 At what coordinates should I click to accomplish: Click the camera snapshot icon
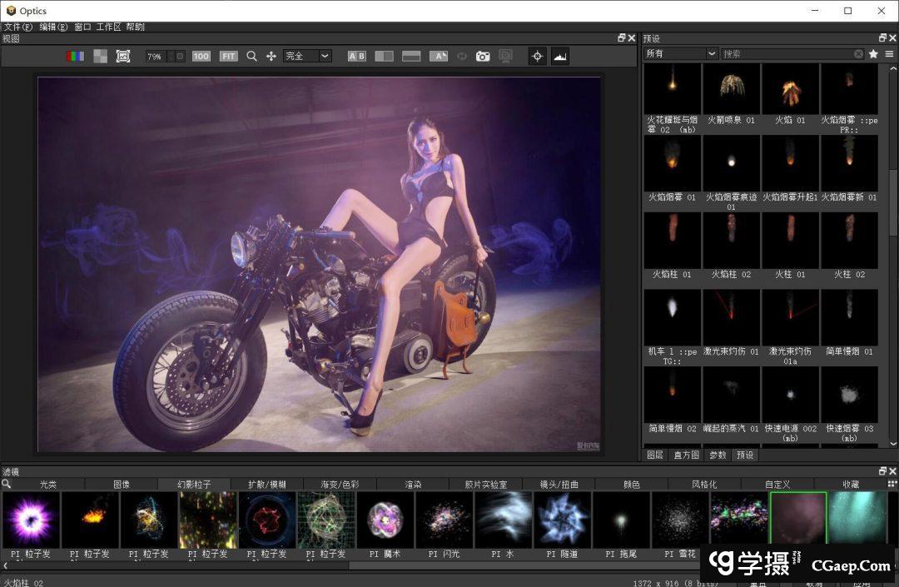click(x=483, y=57)
